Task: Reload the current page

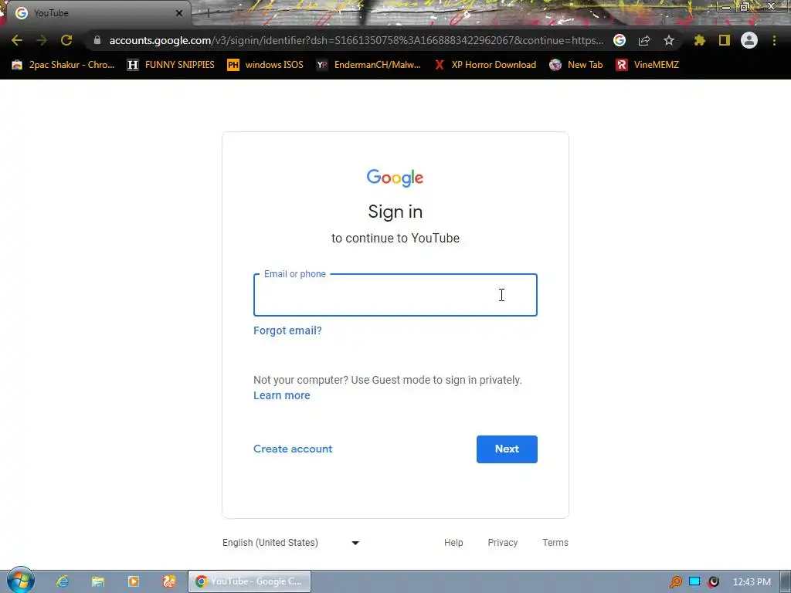Action: point(66,40)
